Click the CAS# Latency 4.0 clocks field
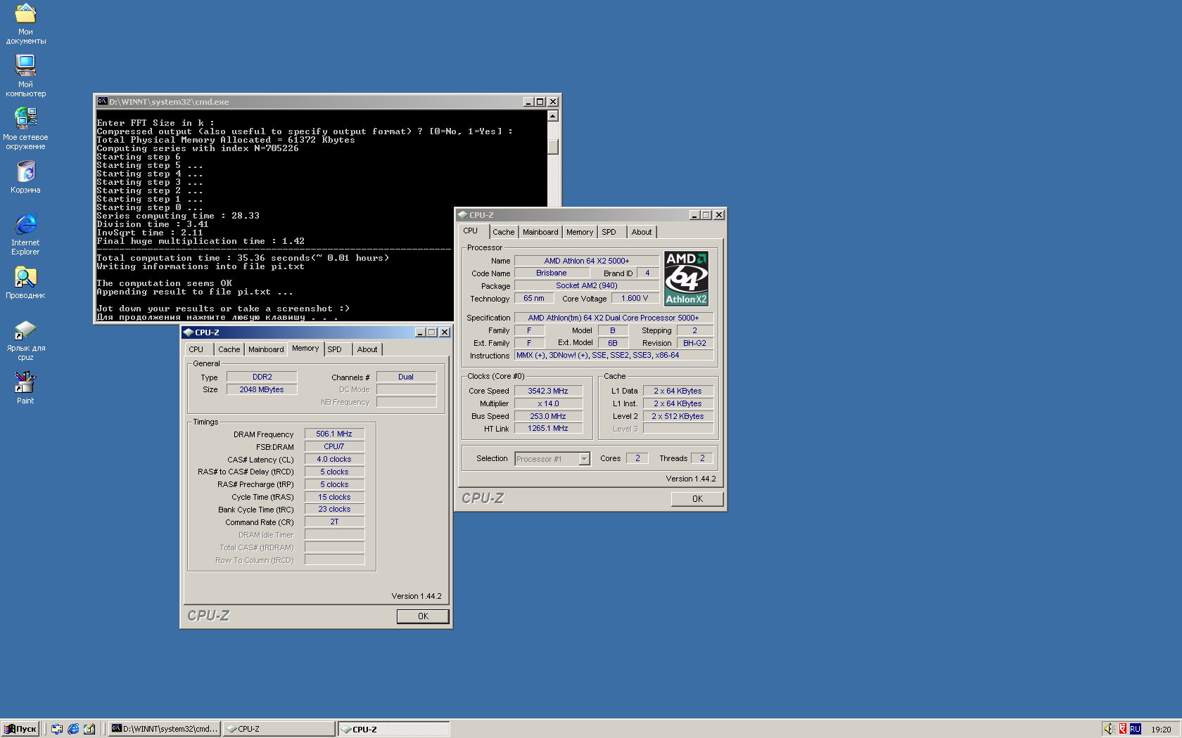The width and height of the screenshot is (1182, 738). (x=334, y=459)
